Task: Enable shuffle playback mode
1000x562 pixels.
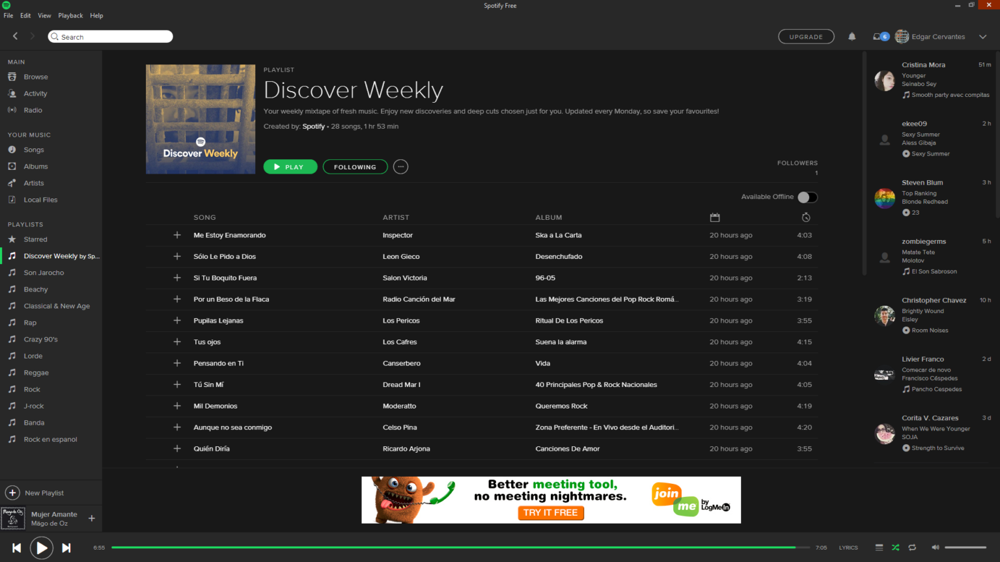Action: click(895, 547)
